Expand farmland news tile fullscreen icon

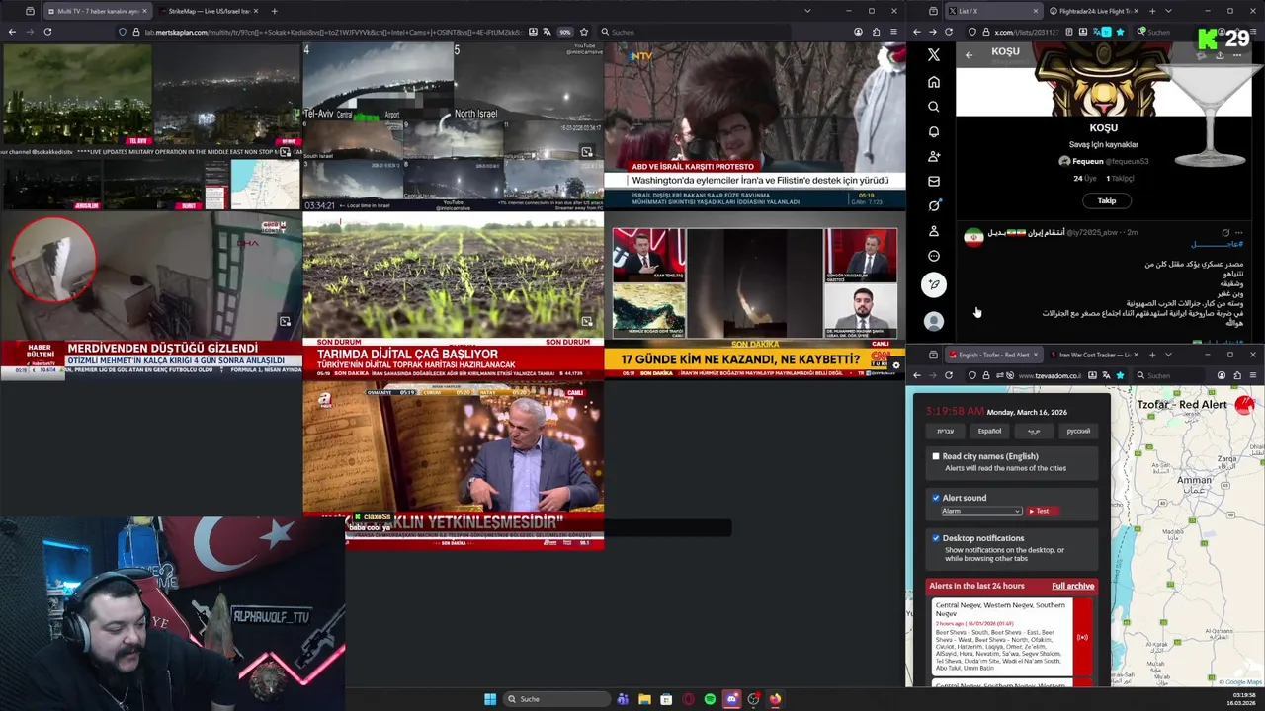click(x=586, y=322)
